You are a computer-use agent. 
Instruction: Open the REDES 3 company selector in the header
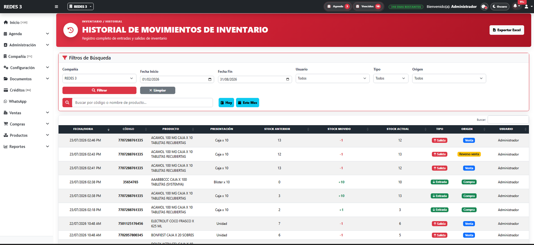pos(80,6)
